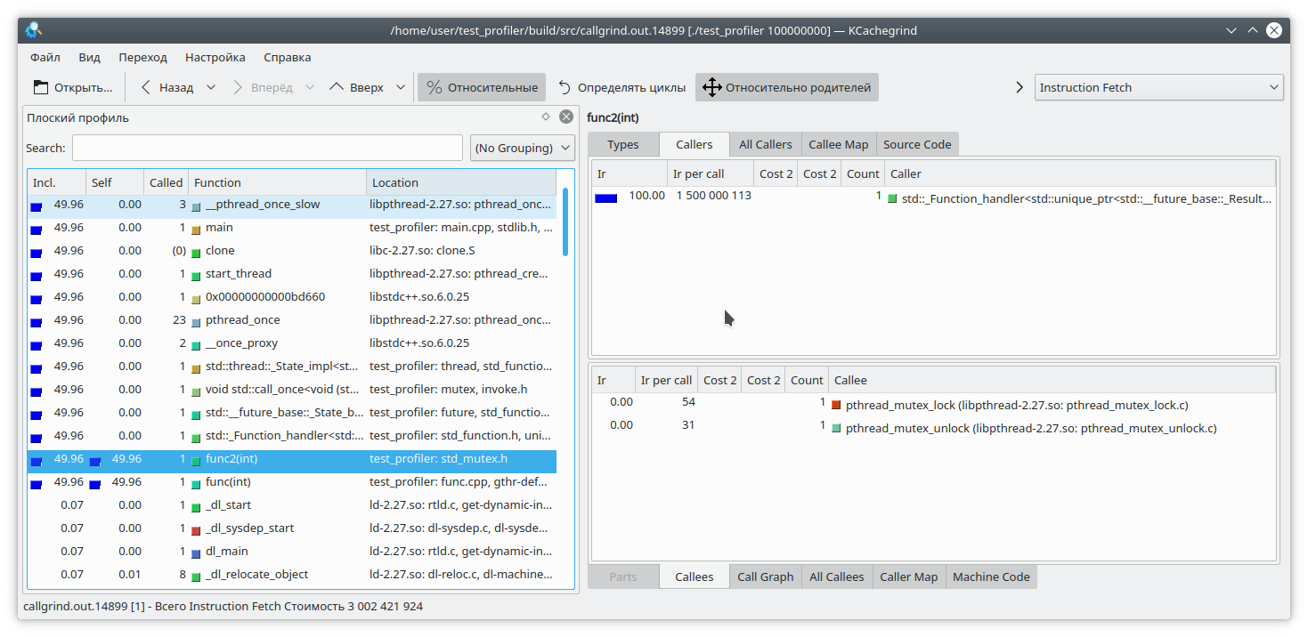The width and height of the screenshot is (1308, 637).
Task: Switch to the Source Code tab
Action: click(x=917, y=144)
